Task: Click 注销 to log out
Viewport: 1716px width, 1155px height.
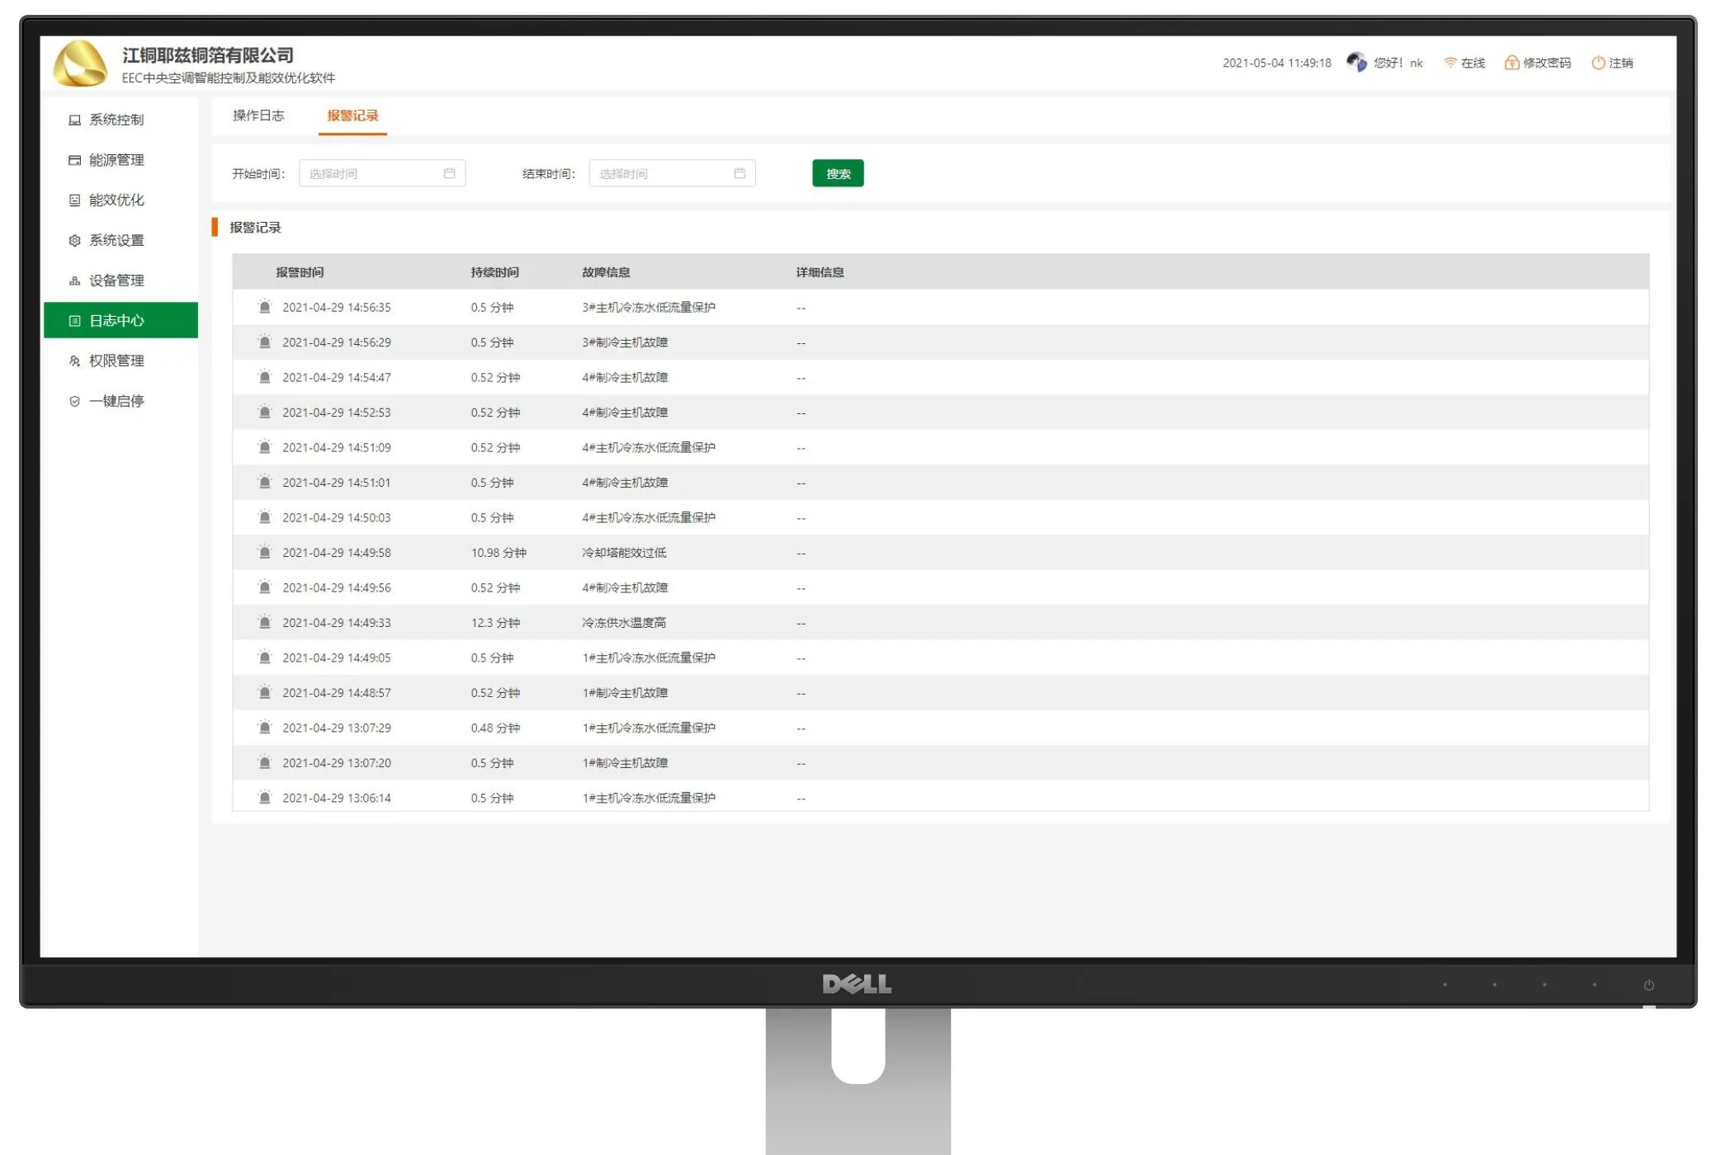Action: point(1619,62)
